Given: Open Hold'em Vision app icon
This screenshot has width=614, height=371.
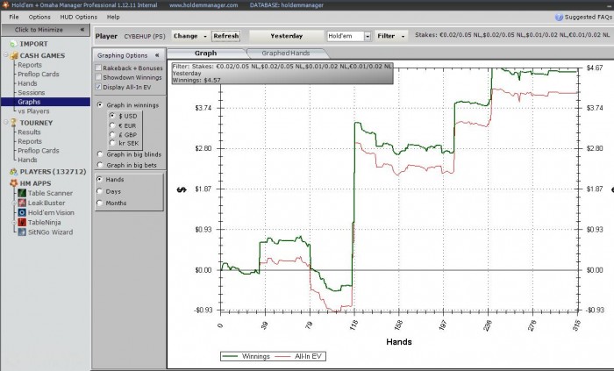Looking at the screenshot, I should [22, 212].
